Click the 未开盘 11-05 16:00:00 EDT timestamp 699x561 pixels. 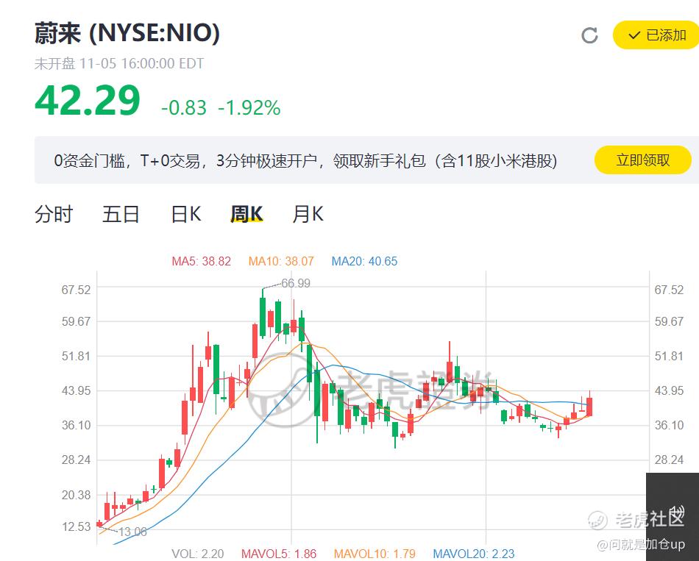119,64
